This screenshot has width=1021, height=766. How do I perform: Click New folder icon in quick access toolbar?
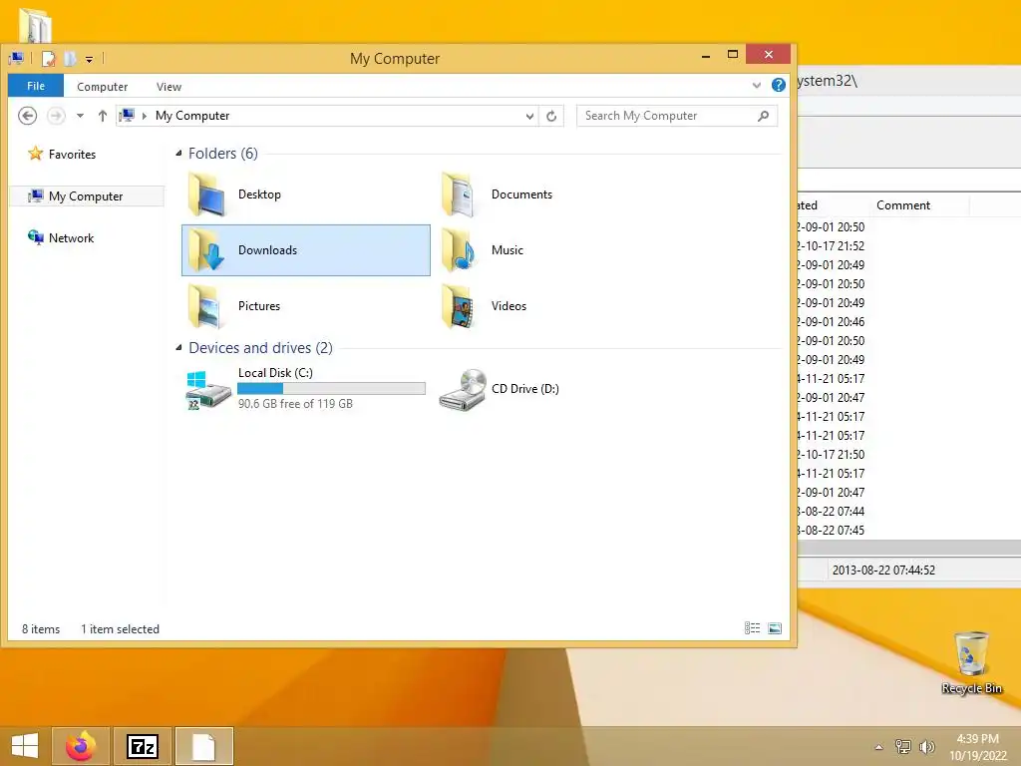[x=71, y=59]
